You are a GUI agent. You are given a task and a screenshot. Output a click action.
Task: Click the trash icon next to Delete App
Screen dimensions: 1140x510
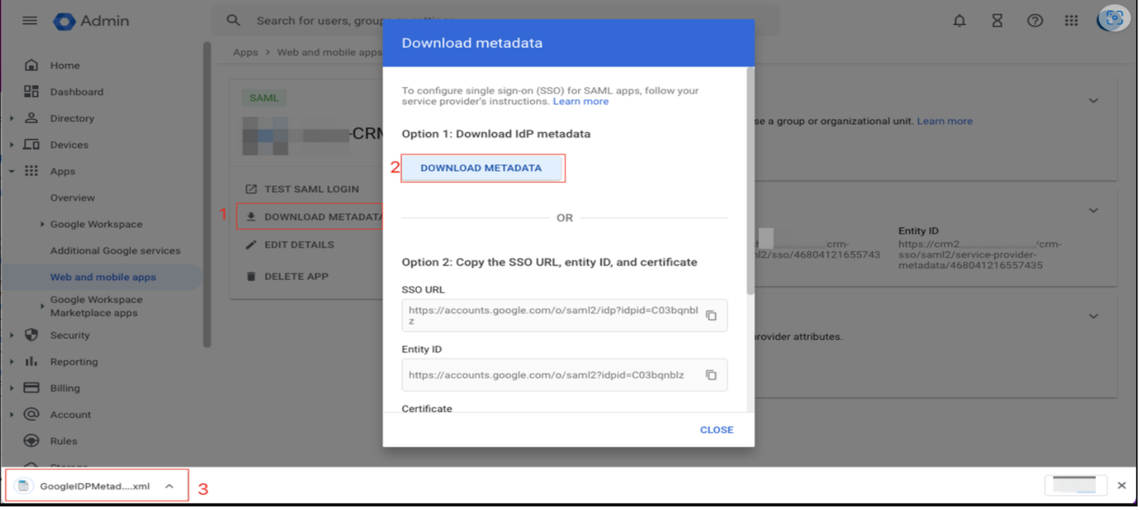pos(251,276)
